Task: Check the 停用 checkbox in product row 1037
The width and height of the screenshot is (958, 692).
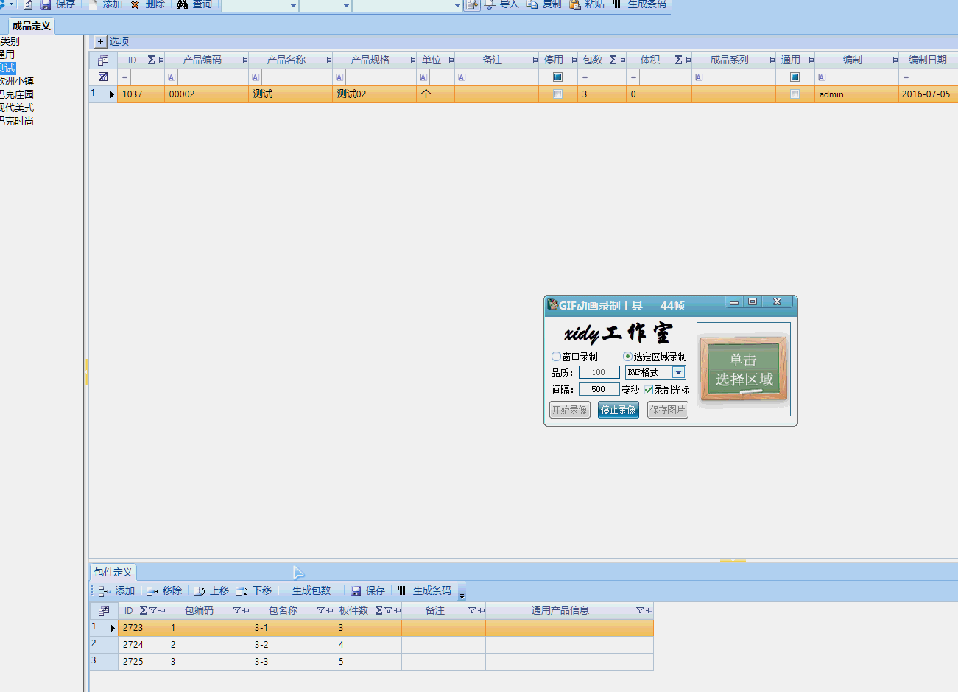Action: pos(557,94)
